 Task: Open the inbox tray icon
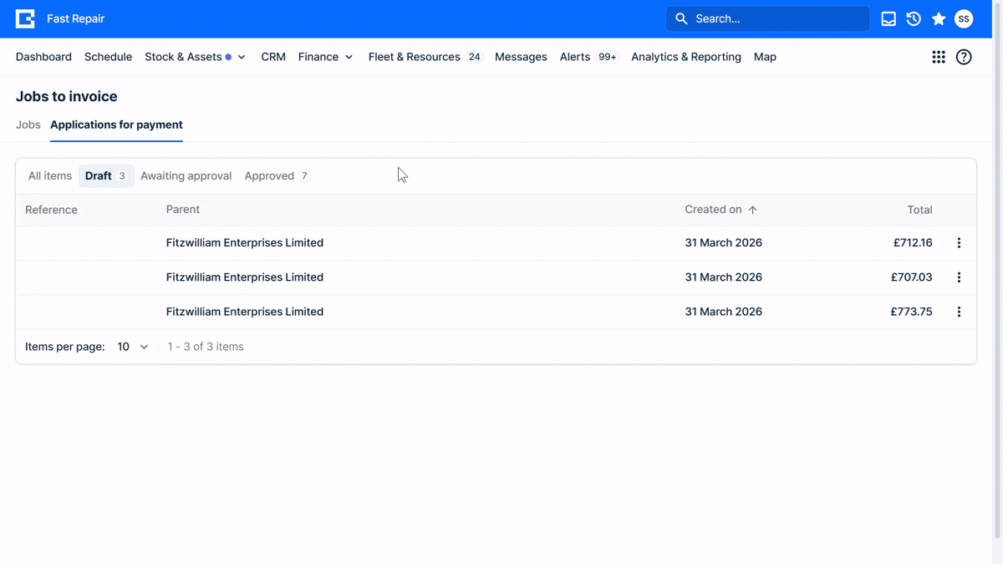click(x=888, y=18)
